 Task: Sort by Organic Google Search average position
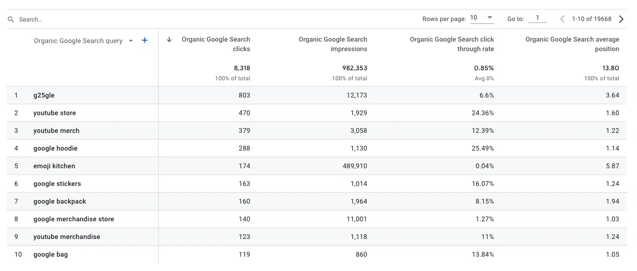(572, 44)
